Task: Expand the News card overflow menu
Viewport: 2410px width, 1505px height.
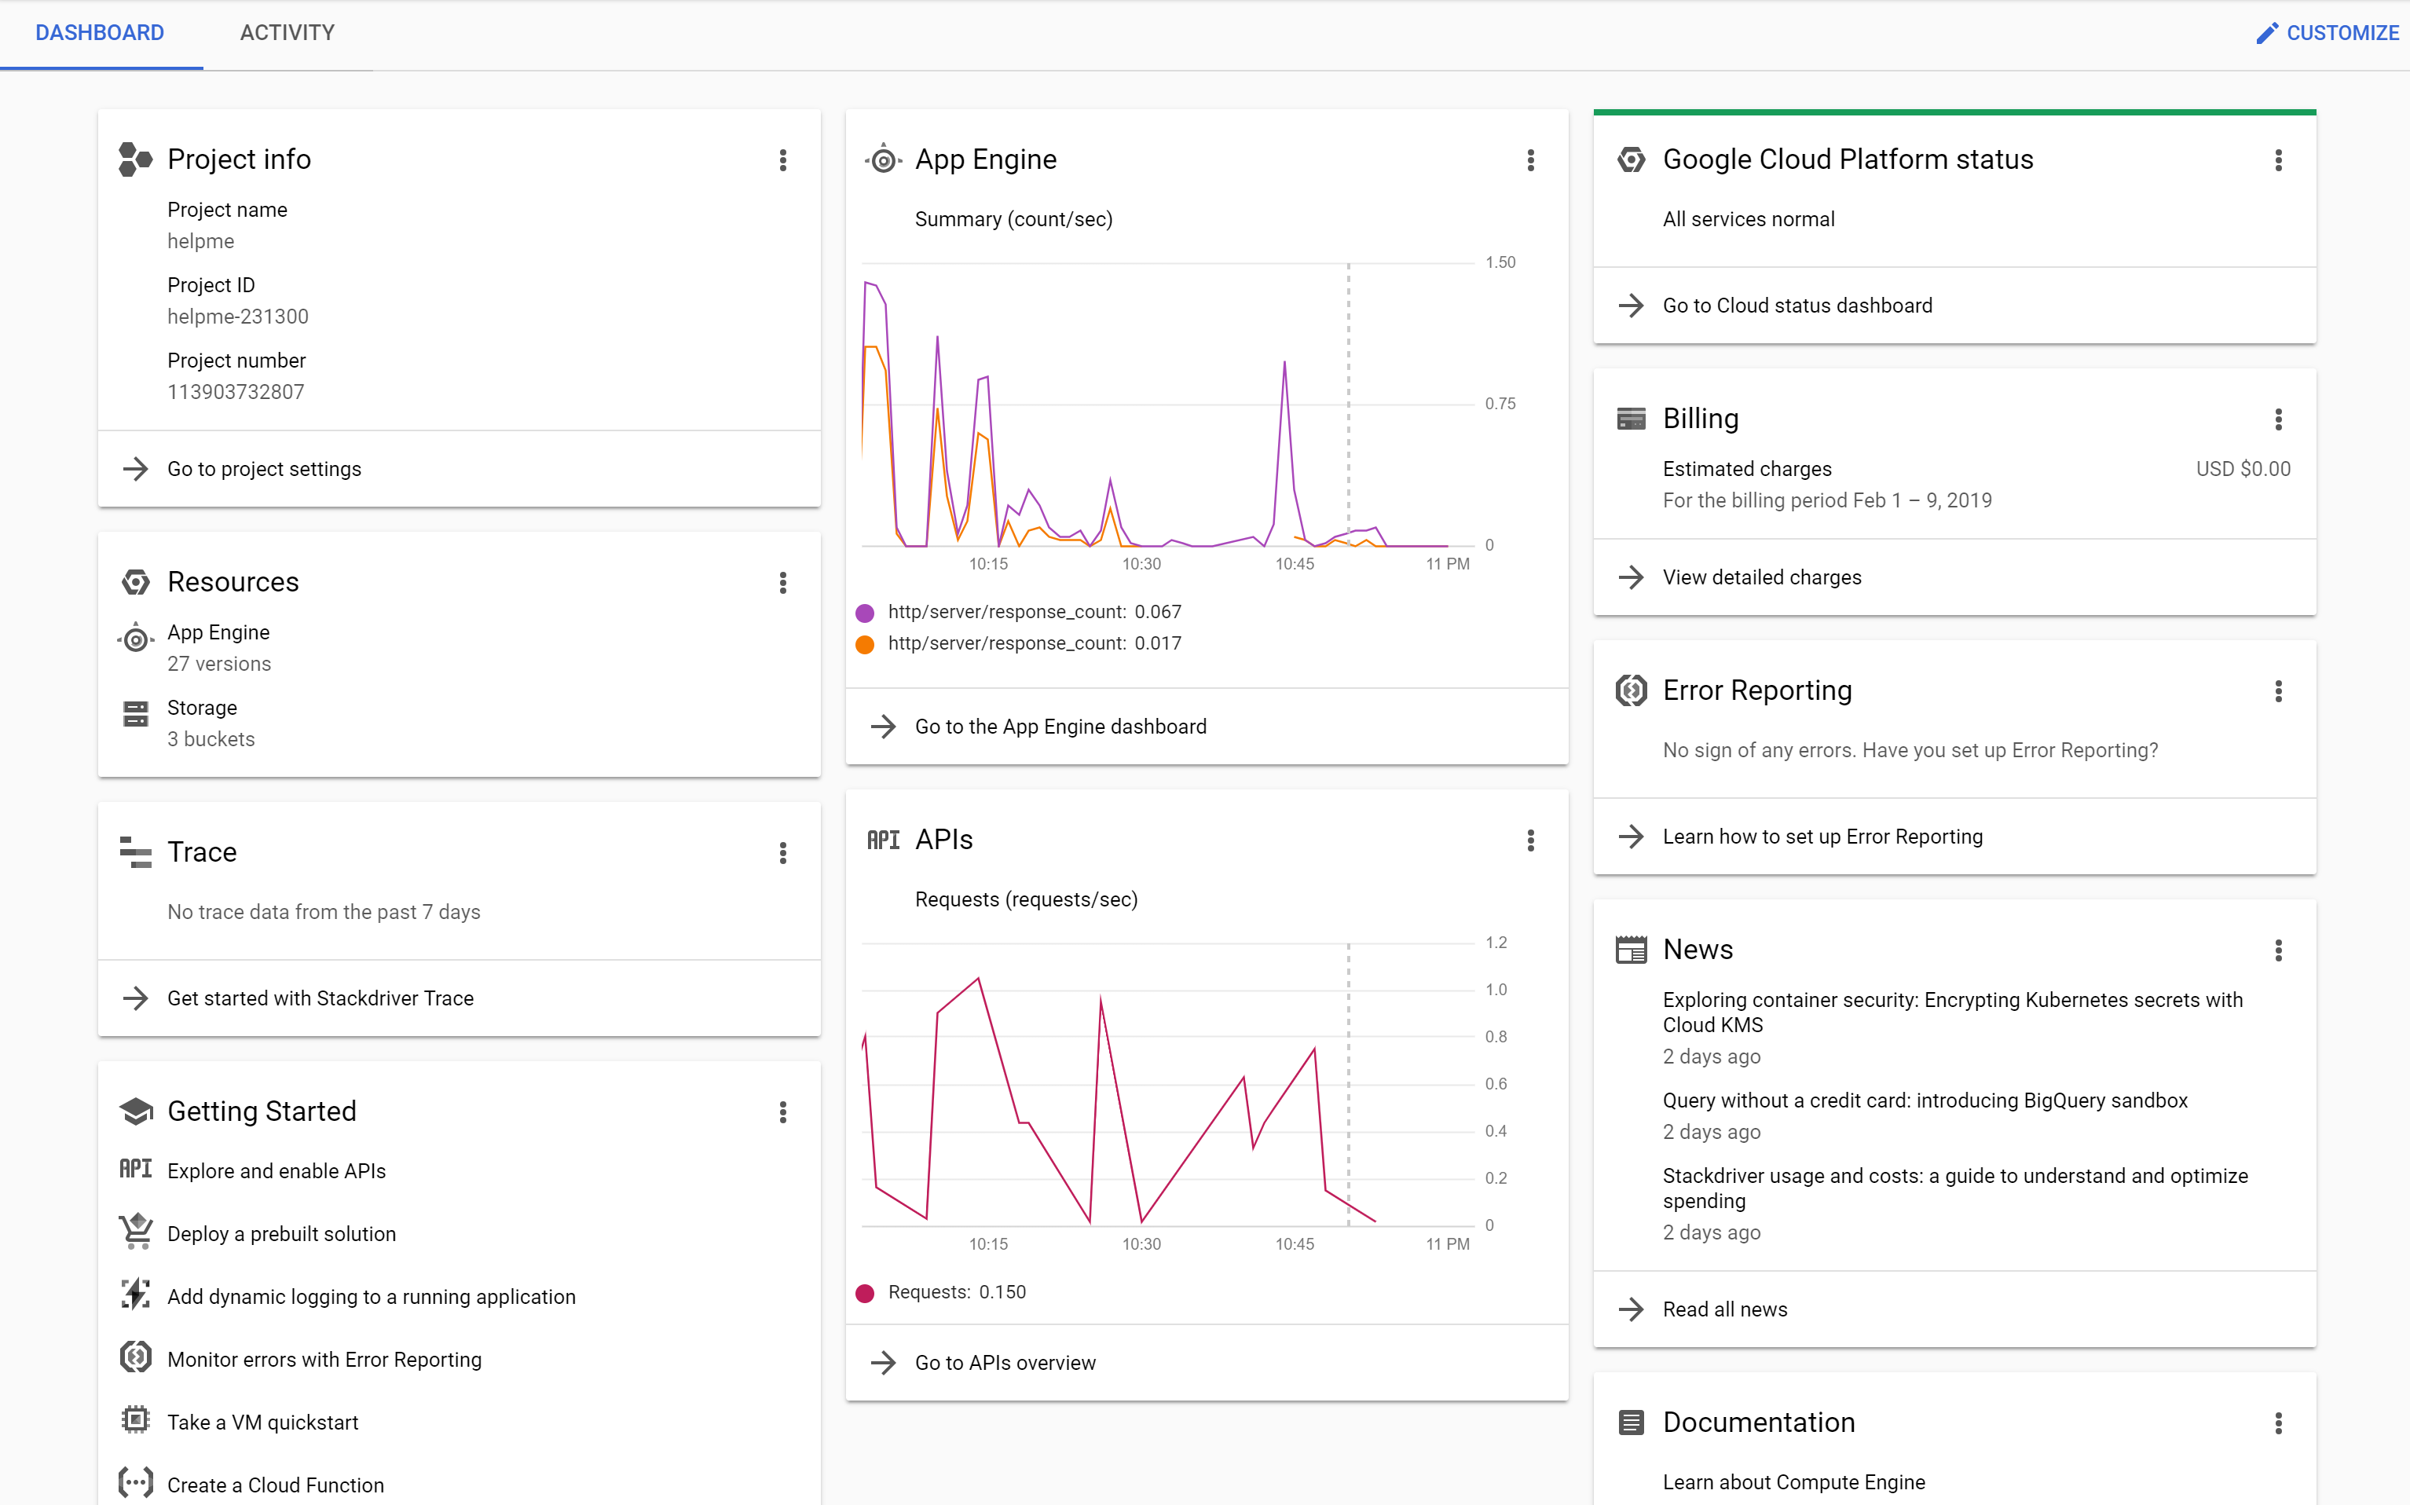Action: tap(2279, 950)
